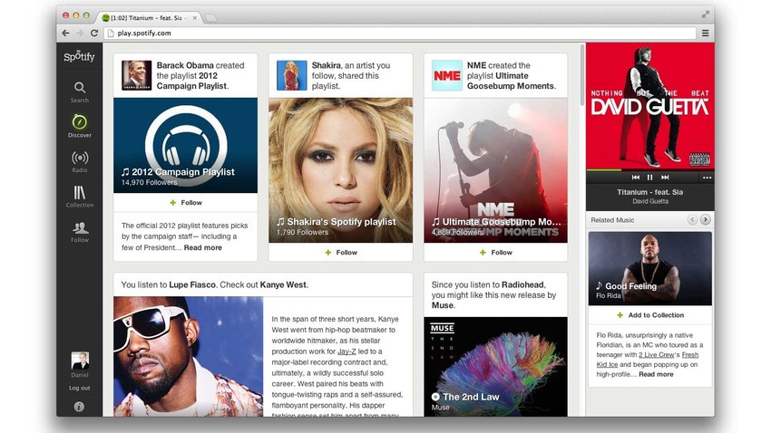
Task: Click the David Guetta album artwork
Action: click(650, 106)
